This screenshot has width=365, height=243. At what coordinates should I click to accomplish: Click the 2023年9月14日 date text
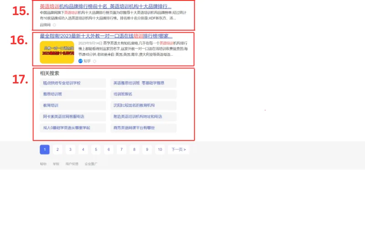90,43
